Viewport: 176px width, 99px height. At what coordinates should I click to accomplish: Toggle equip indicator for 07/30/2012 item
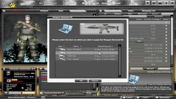[166, 58]
